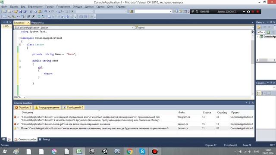Screen dimensions: 276x155
Task: Click the Decrease indent toolbar icon
Action: click(29, 16)
